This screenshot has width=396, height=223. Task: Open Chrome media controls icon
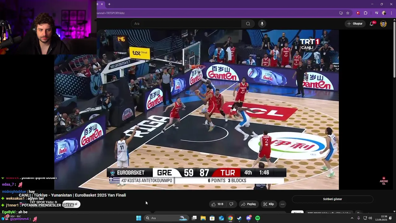point(377,13)
